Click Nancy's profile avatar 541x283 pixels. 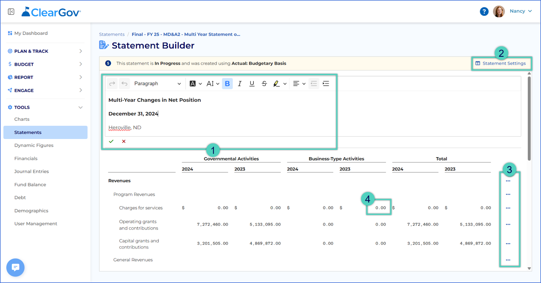point(499,11)
